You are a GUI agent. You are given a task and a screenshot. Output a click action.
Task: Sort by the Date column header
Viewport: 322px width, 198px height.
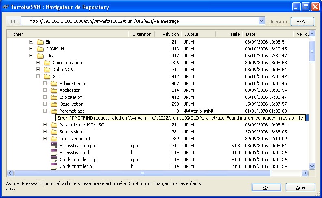pyautogui.click(x=268, y=34)
